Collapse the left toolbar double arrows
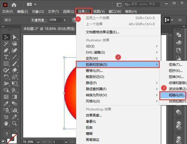187x144 pixels. pyautogui.click(x=3, y=26)
